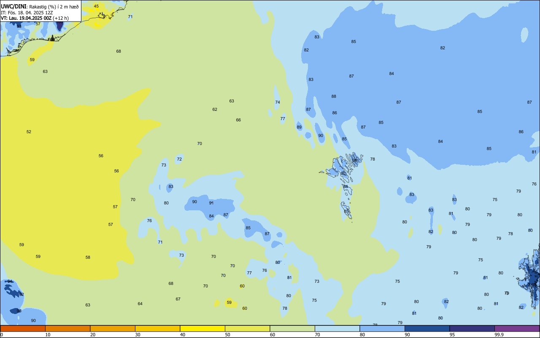Choose the gold 30–40 legend swatch
This screenshot has width=540, height=338.
tap(157, 329)
